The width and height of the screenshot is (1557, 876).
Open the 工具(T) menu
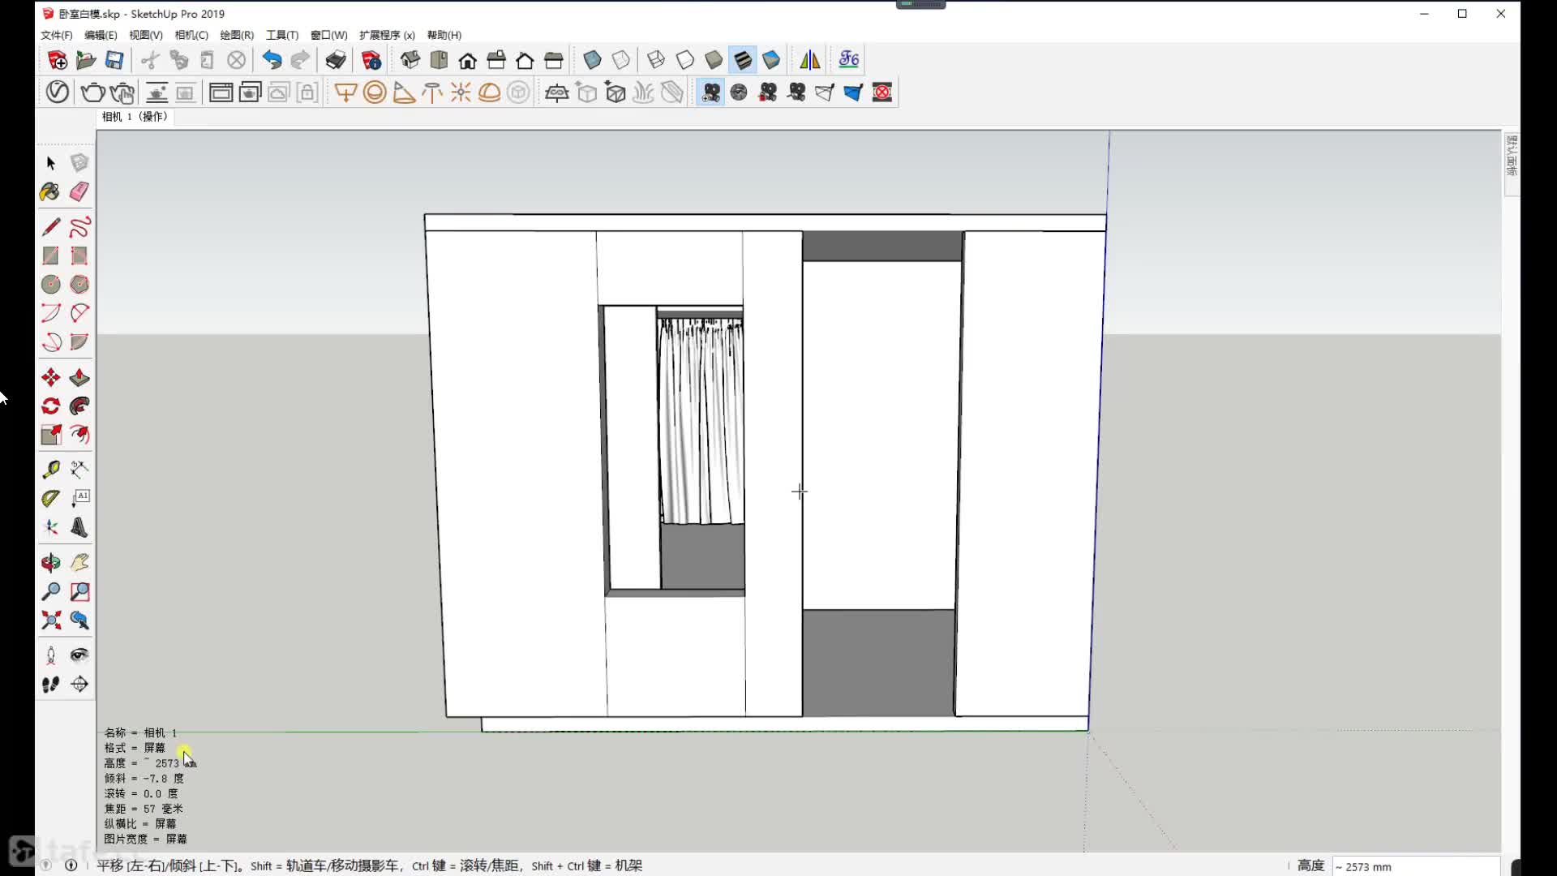point(282,36)
